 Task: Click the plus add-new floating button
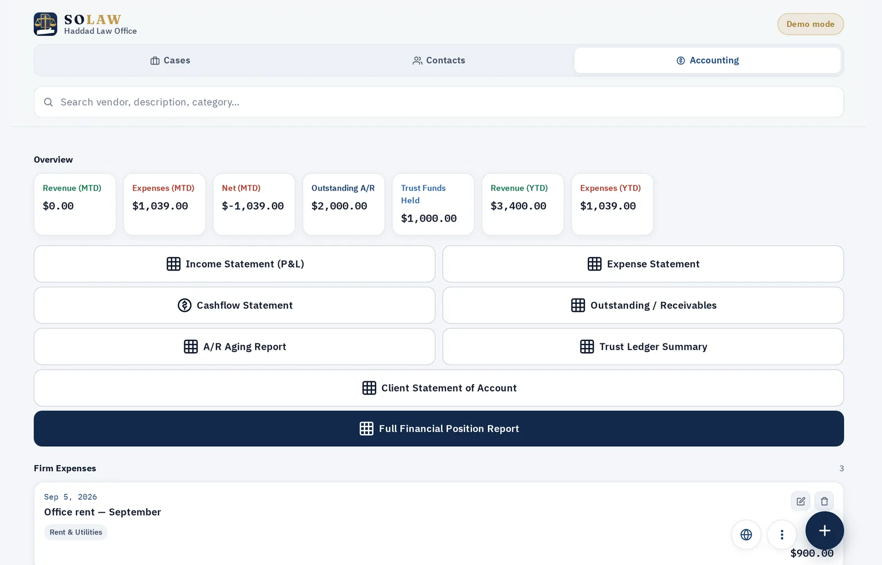tap(825, 531)
